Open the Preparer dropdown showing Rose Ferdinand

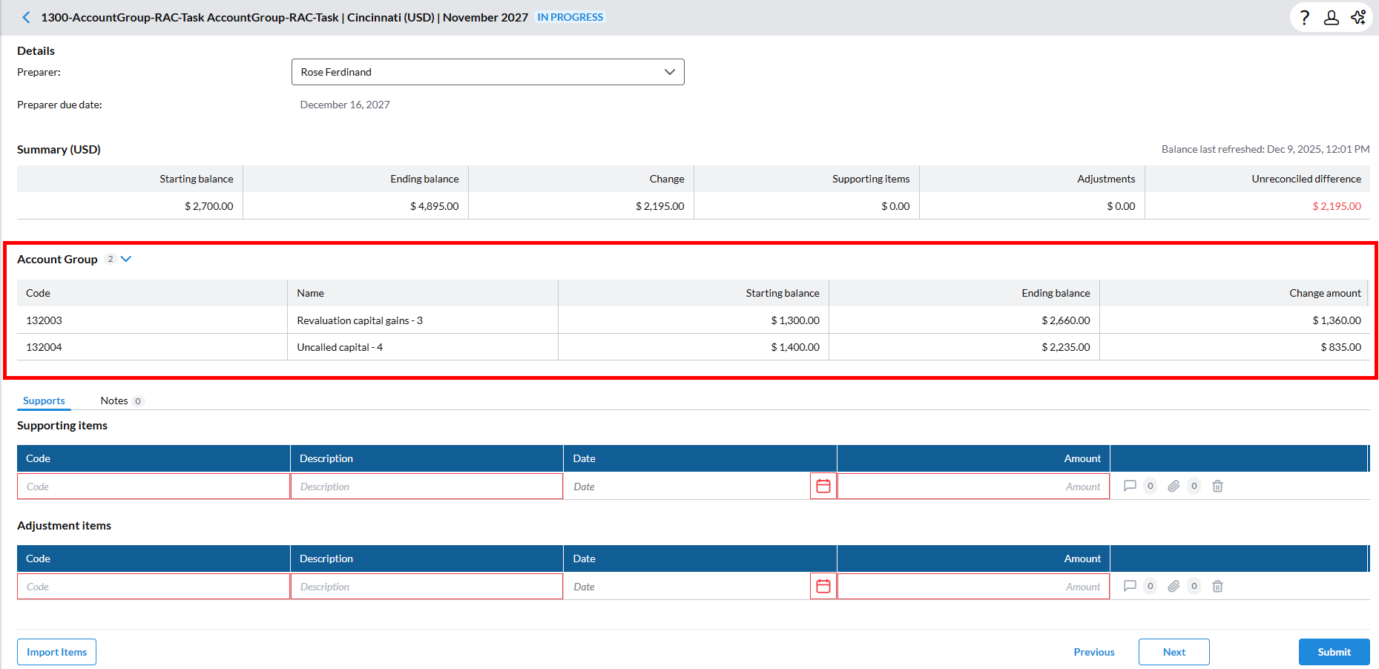coord(487,72)
